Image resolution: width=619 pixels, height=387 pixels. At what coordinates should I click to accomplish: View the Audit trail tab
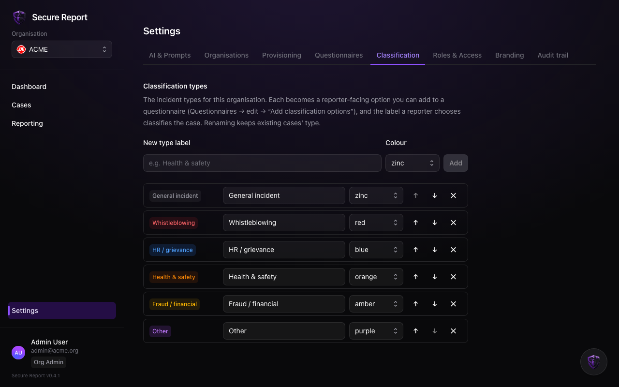coord(553,55)
